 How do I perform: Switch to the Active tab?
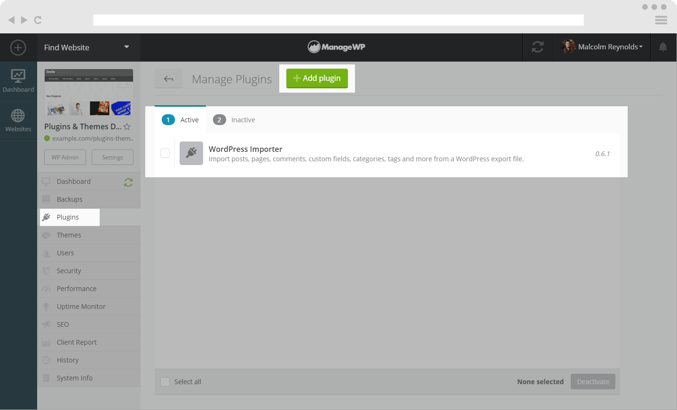180,120
